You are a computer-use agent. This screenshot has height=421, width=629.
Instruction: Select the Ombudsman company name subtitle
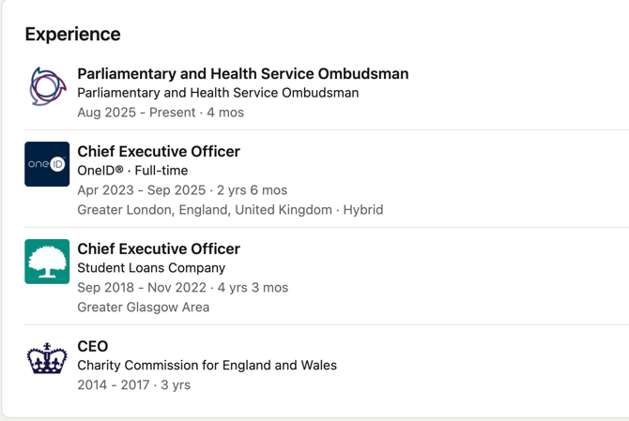pos(218,93)
